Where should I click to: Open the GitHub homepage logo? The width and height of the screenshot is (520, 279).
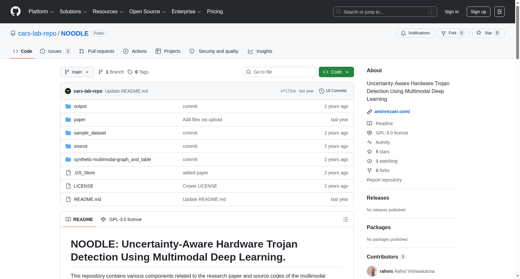16,12
